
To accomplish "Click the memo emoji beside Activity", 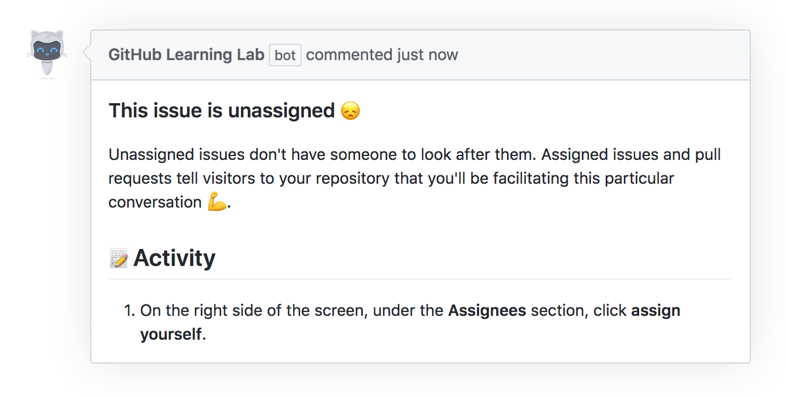I will tap(119, 259).
